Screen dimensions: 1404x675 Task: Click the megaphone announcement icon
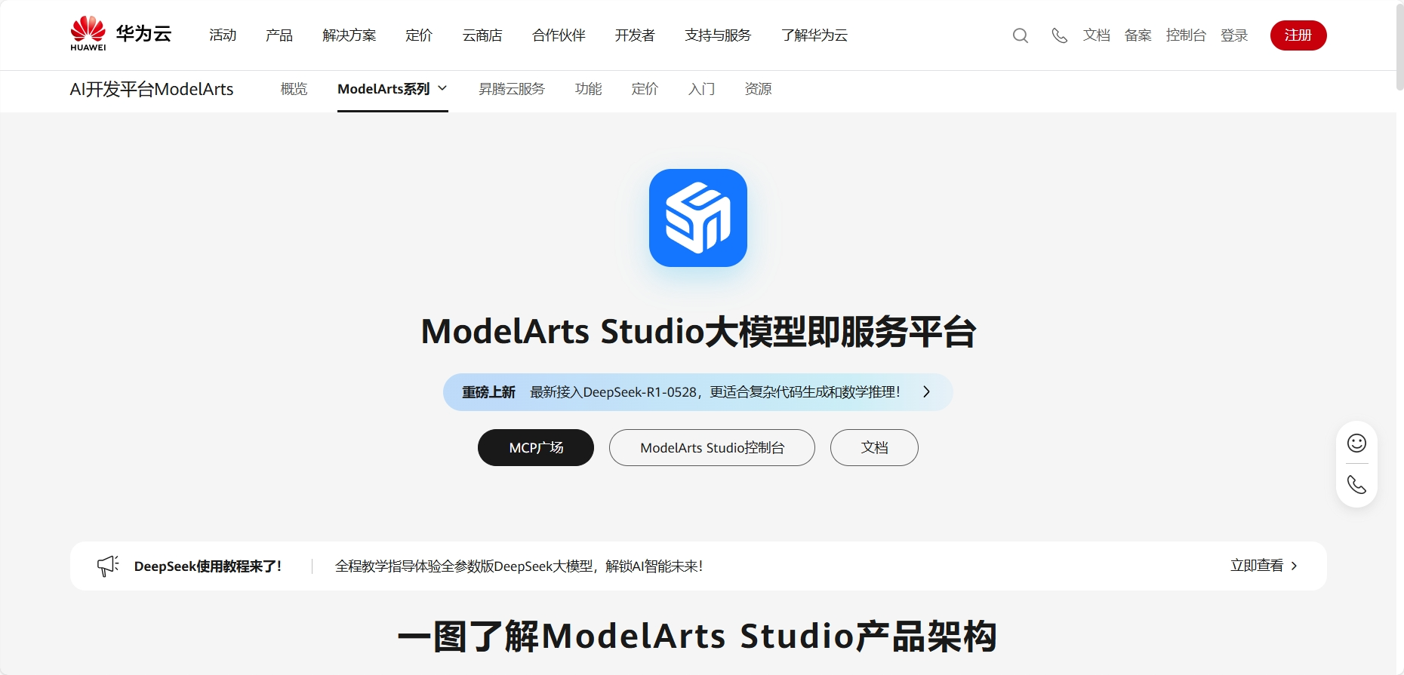[108, 566]
